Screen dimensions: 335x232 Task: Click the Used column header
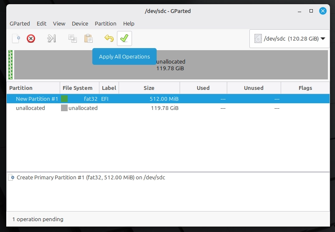point(203,88)
